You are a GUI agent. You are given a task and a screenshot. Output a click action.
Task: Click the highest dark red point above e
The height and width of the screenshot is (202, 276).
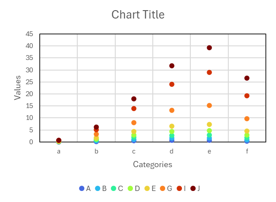pyautogui.click(x=209, y=48)
